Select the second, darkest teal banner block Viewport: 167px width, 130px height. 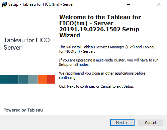tap(14, 79)
